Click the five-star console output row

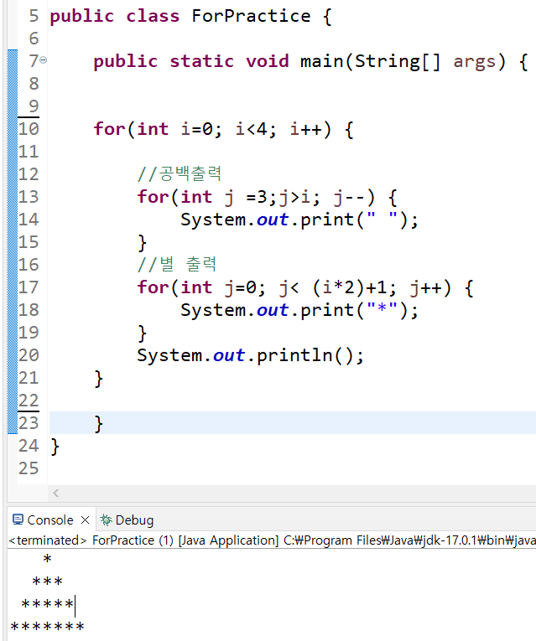[x=48, y=604]
